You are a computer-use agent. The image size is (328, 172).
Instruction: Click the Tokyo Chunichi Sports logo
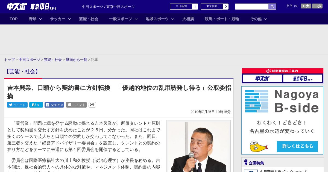tap(43, 7)
